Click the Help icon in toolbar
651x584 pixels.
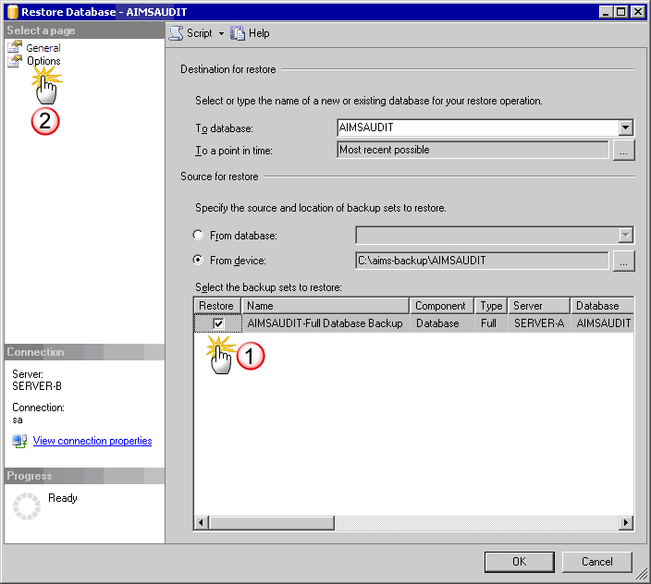coord(238,33)
